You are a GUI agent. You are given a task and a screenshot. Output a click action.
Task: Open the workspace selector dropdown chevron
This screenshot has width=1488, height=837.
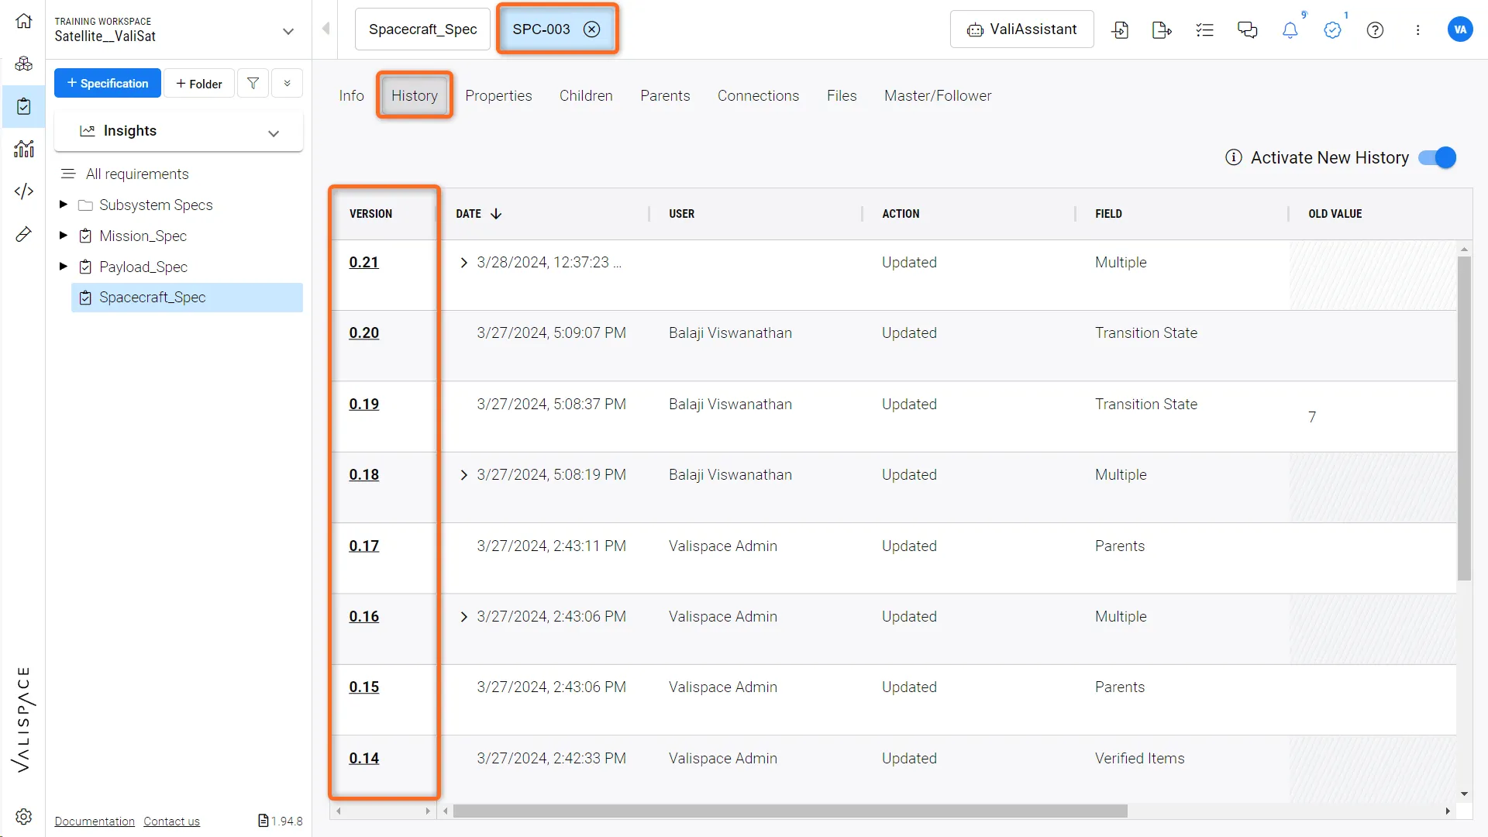288,31
